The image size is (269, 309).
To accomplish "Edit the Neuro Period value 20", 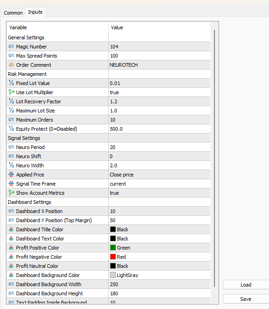I will pyautogui.click(x=159, y=147).
